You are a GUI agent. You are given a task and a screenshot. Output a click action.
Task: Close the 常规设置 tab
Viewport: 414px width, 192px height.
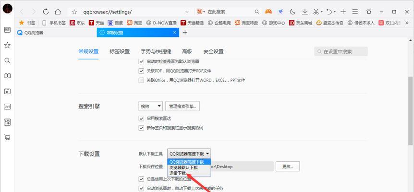point(174,33)
